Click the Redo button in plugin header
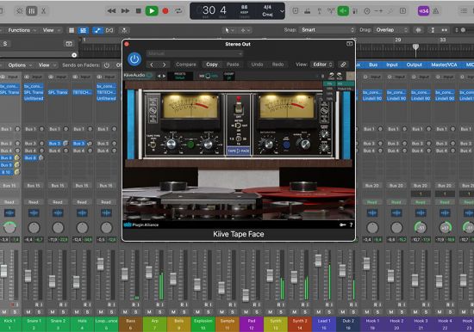Viewport: 474px width, 332px height. tap(278, 65)
